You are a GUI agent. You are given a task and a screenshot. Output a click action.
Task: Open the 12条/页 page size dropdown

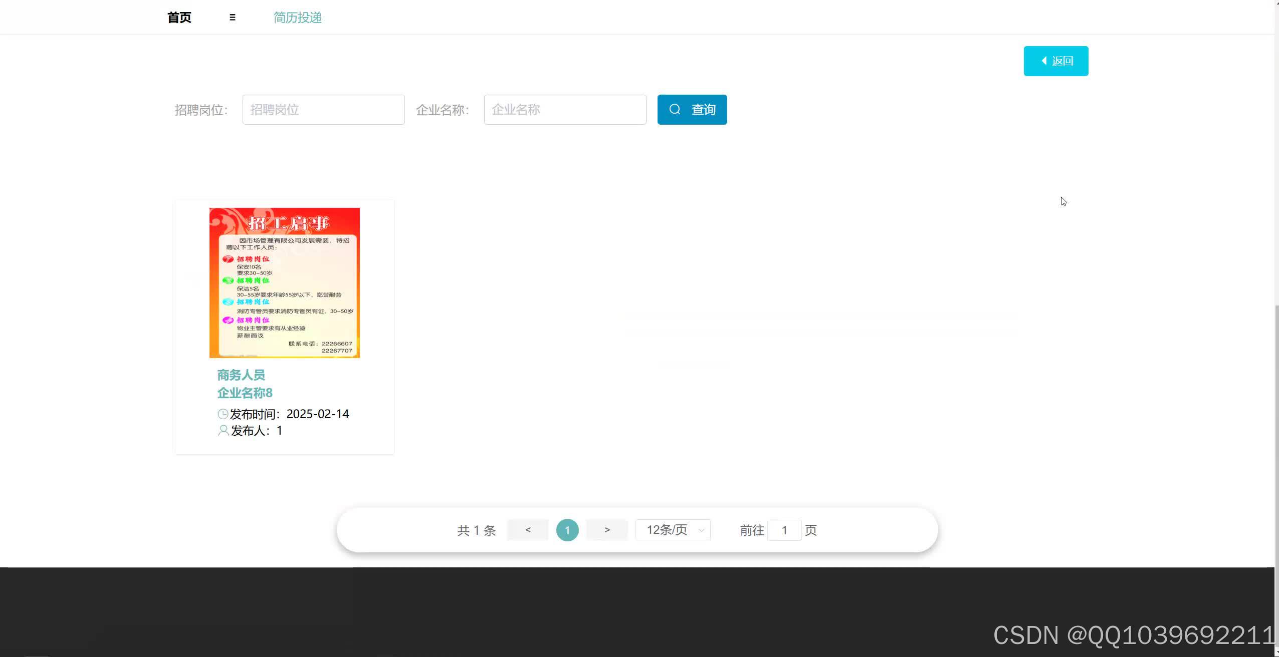coord(667,529)
